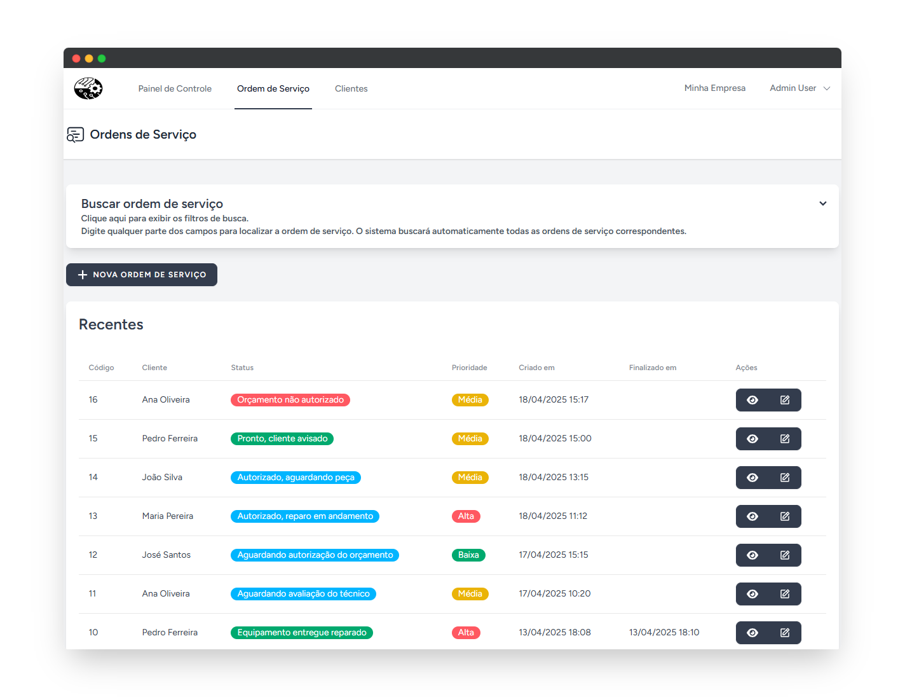Click the Ordens de Serviço header icon

click(x=76, y=135)
